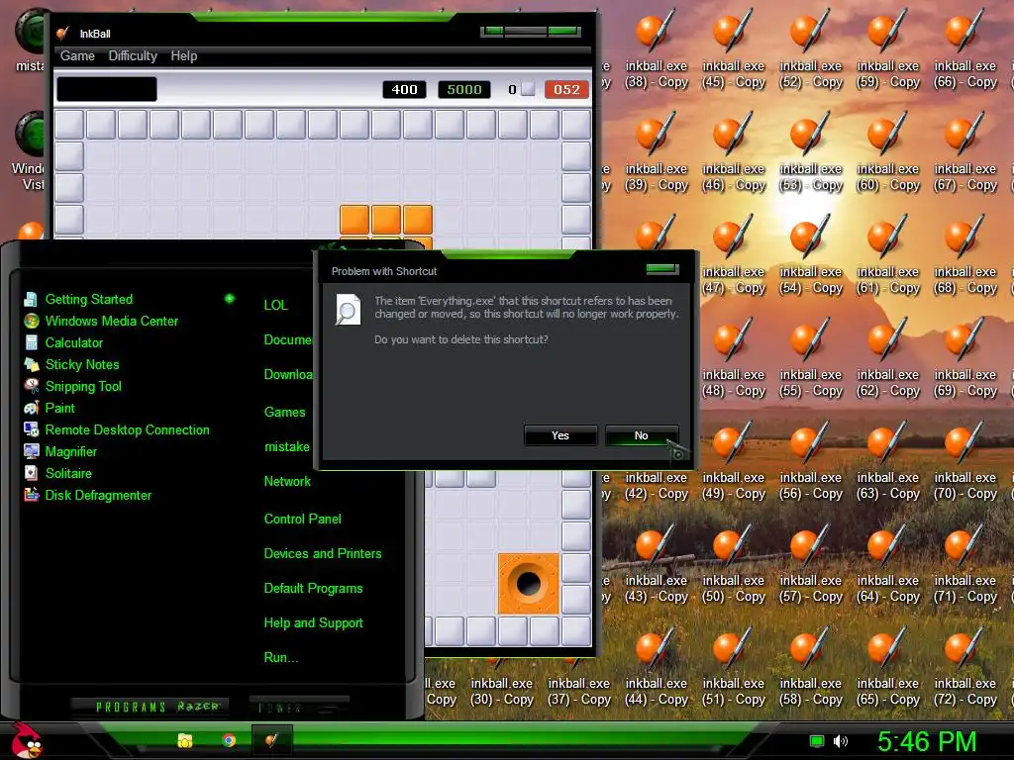
Task: Click the volume speaker icon in the system tray
Action: pyautogui.click(x=840, y=741)
